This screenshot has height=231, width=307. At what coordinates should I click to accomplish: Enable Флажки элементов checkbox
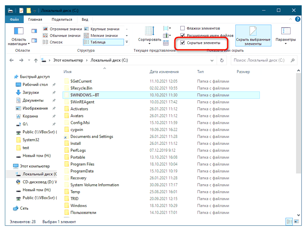(182, 28)
